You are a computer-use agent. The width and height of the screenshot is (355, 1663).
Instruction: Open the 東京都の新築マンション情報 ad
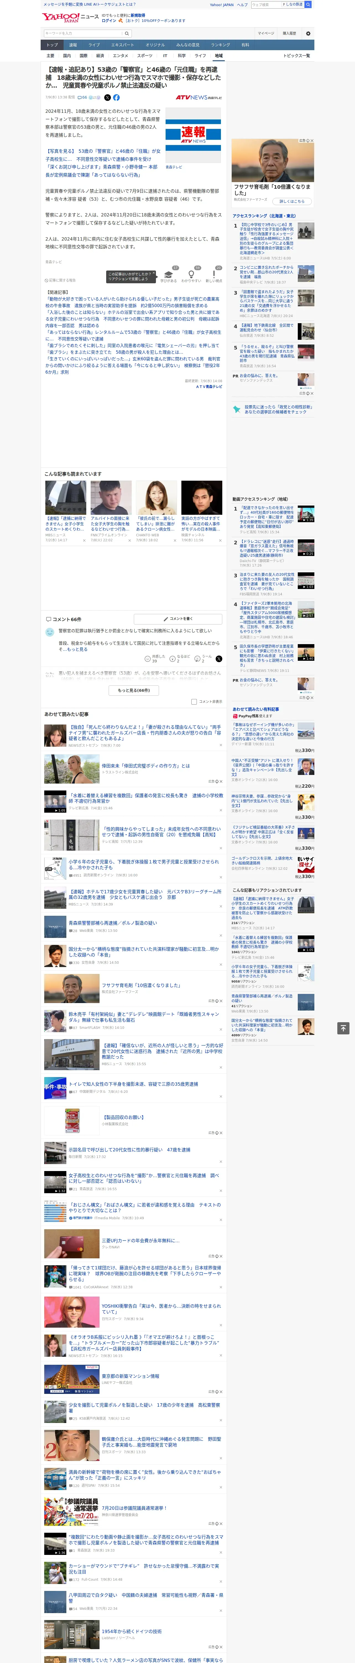[x=130, y=1376]
